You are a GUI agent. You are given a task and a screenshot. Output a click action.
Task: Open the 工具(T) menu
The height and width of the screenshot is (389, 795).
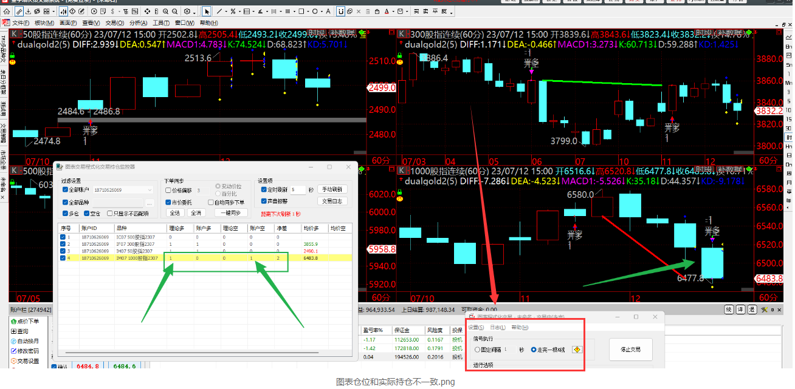coord(161,22)
